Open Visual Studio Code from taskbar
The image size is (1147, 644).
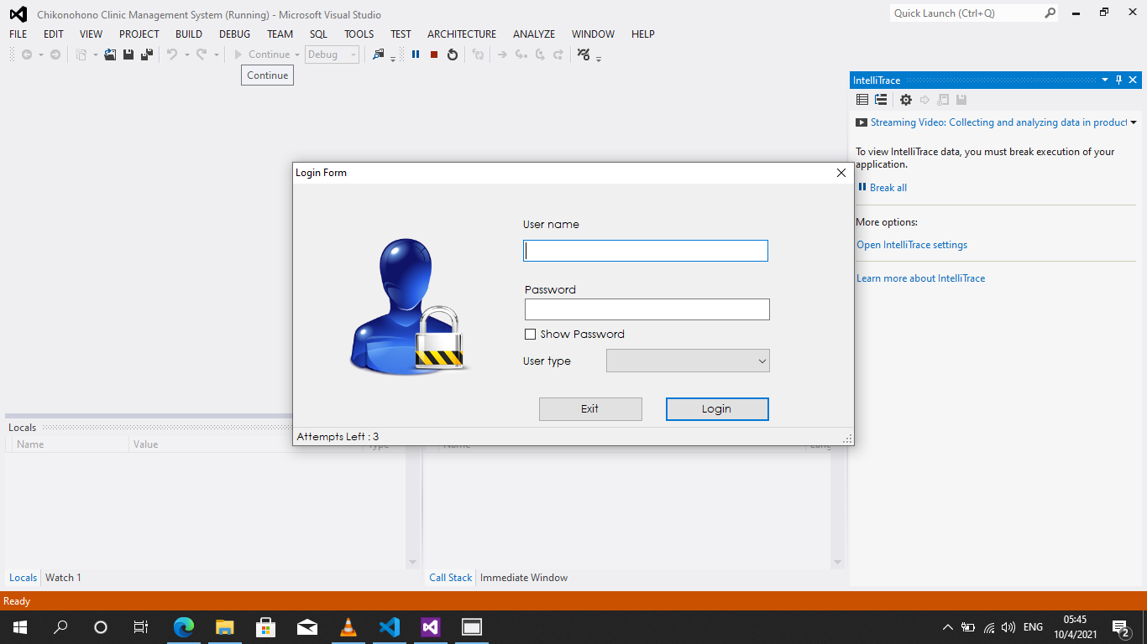[x=389, y=626]
